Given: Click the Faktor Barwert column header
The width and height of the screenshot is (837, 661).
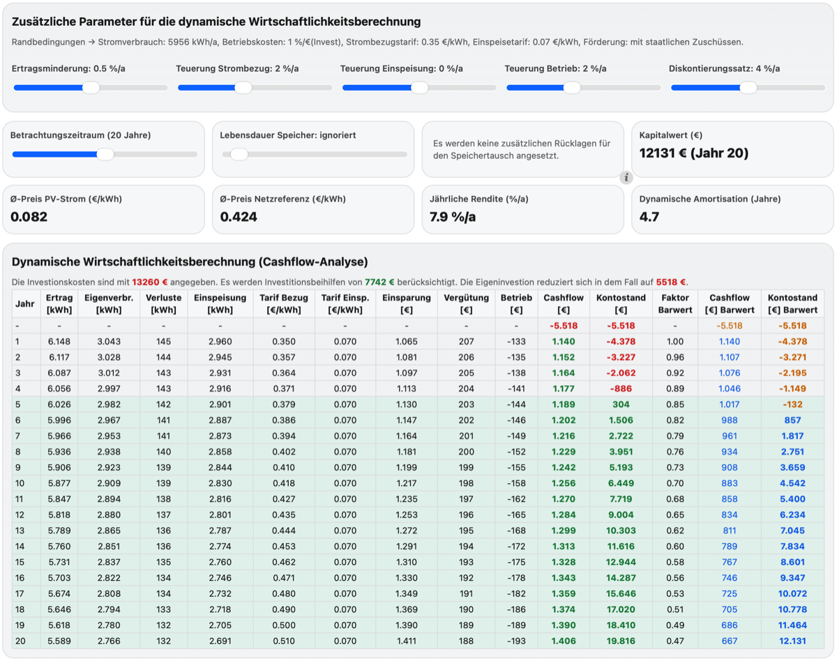Looking at the screenshot, I should coord(675,303).
